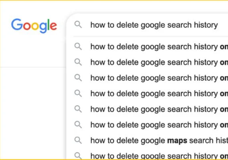Select the first autocomplete suggestion text
Screen dimensions: 228x160
[159, 47]
